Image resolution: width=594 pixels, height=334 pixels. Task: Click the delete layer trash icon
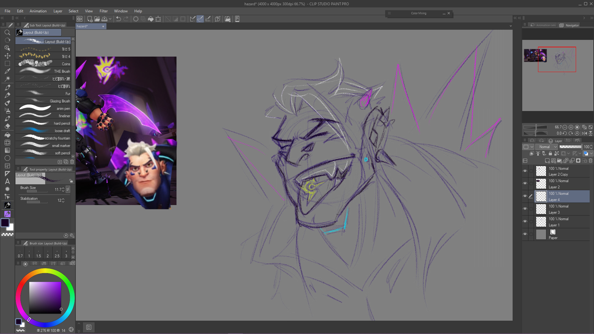tap(591, 161)
